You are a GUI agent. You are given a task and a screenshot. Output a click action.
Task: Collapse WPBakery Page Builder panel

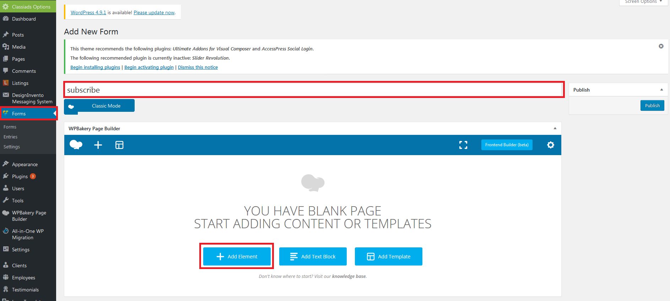click(x=555, y=128)
